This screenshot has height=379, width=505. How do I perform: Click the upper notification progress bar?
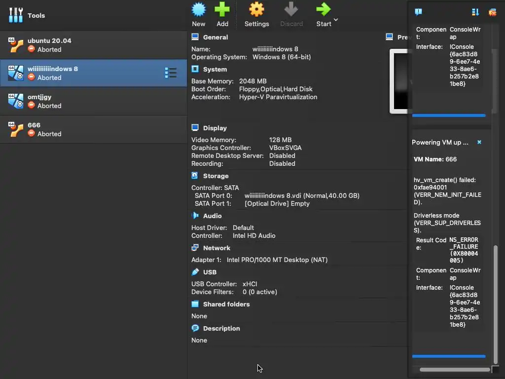click(449, 115)
